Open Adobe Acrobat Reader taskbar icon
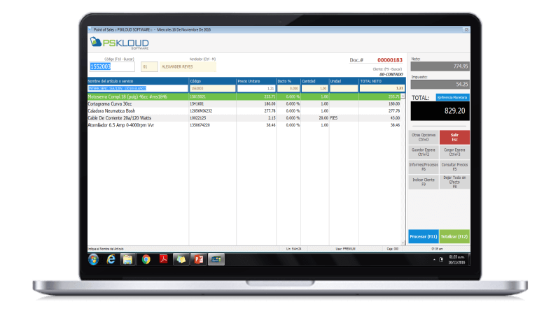 164,259
